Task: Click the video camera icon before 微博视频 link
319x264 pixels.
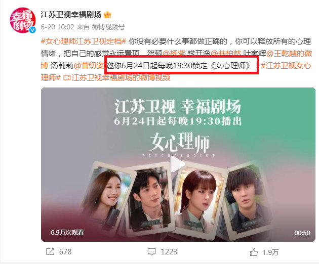Action: coord(67,78)
